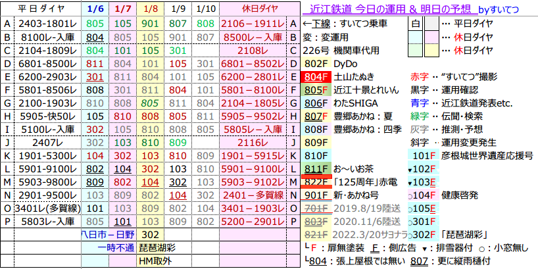Click the 226号 機関車代用 note
Image resolution: width=538 pixels, height=269 pixels.
[341, 51]
